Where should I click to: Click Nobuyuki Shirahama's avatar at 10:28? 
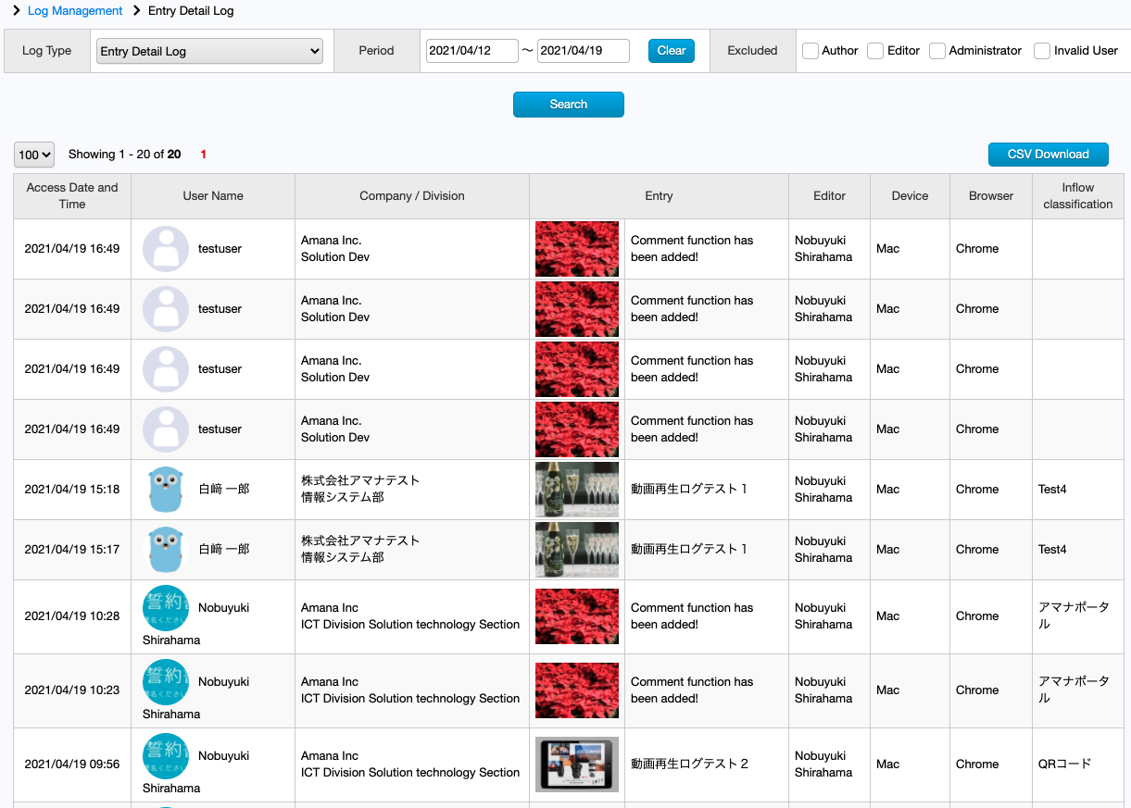166,608
